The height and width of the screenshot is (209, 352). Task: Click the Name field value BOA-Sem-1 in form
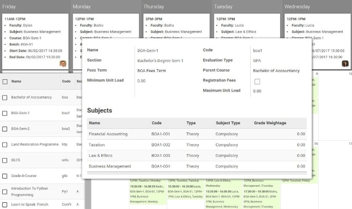148,50
